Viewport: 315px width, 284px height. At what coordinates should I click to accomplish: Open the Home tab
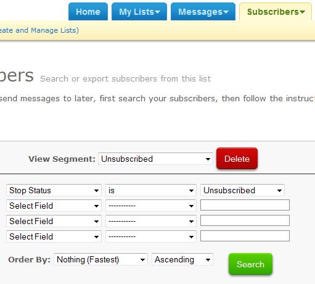tap(88, 12)
